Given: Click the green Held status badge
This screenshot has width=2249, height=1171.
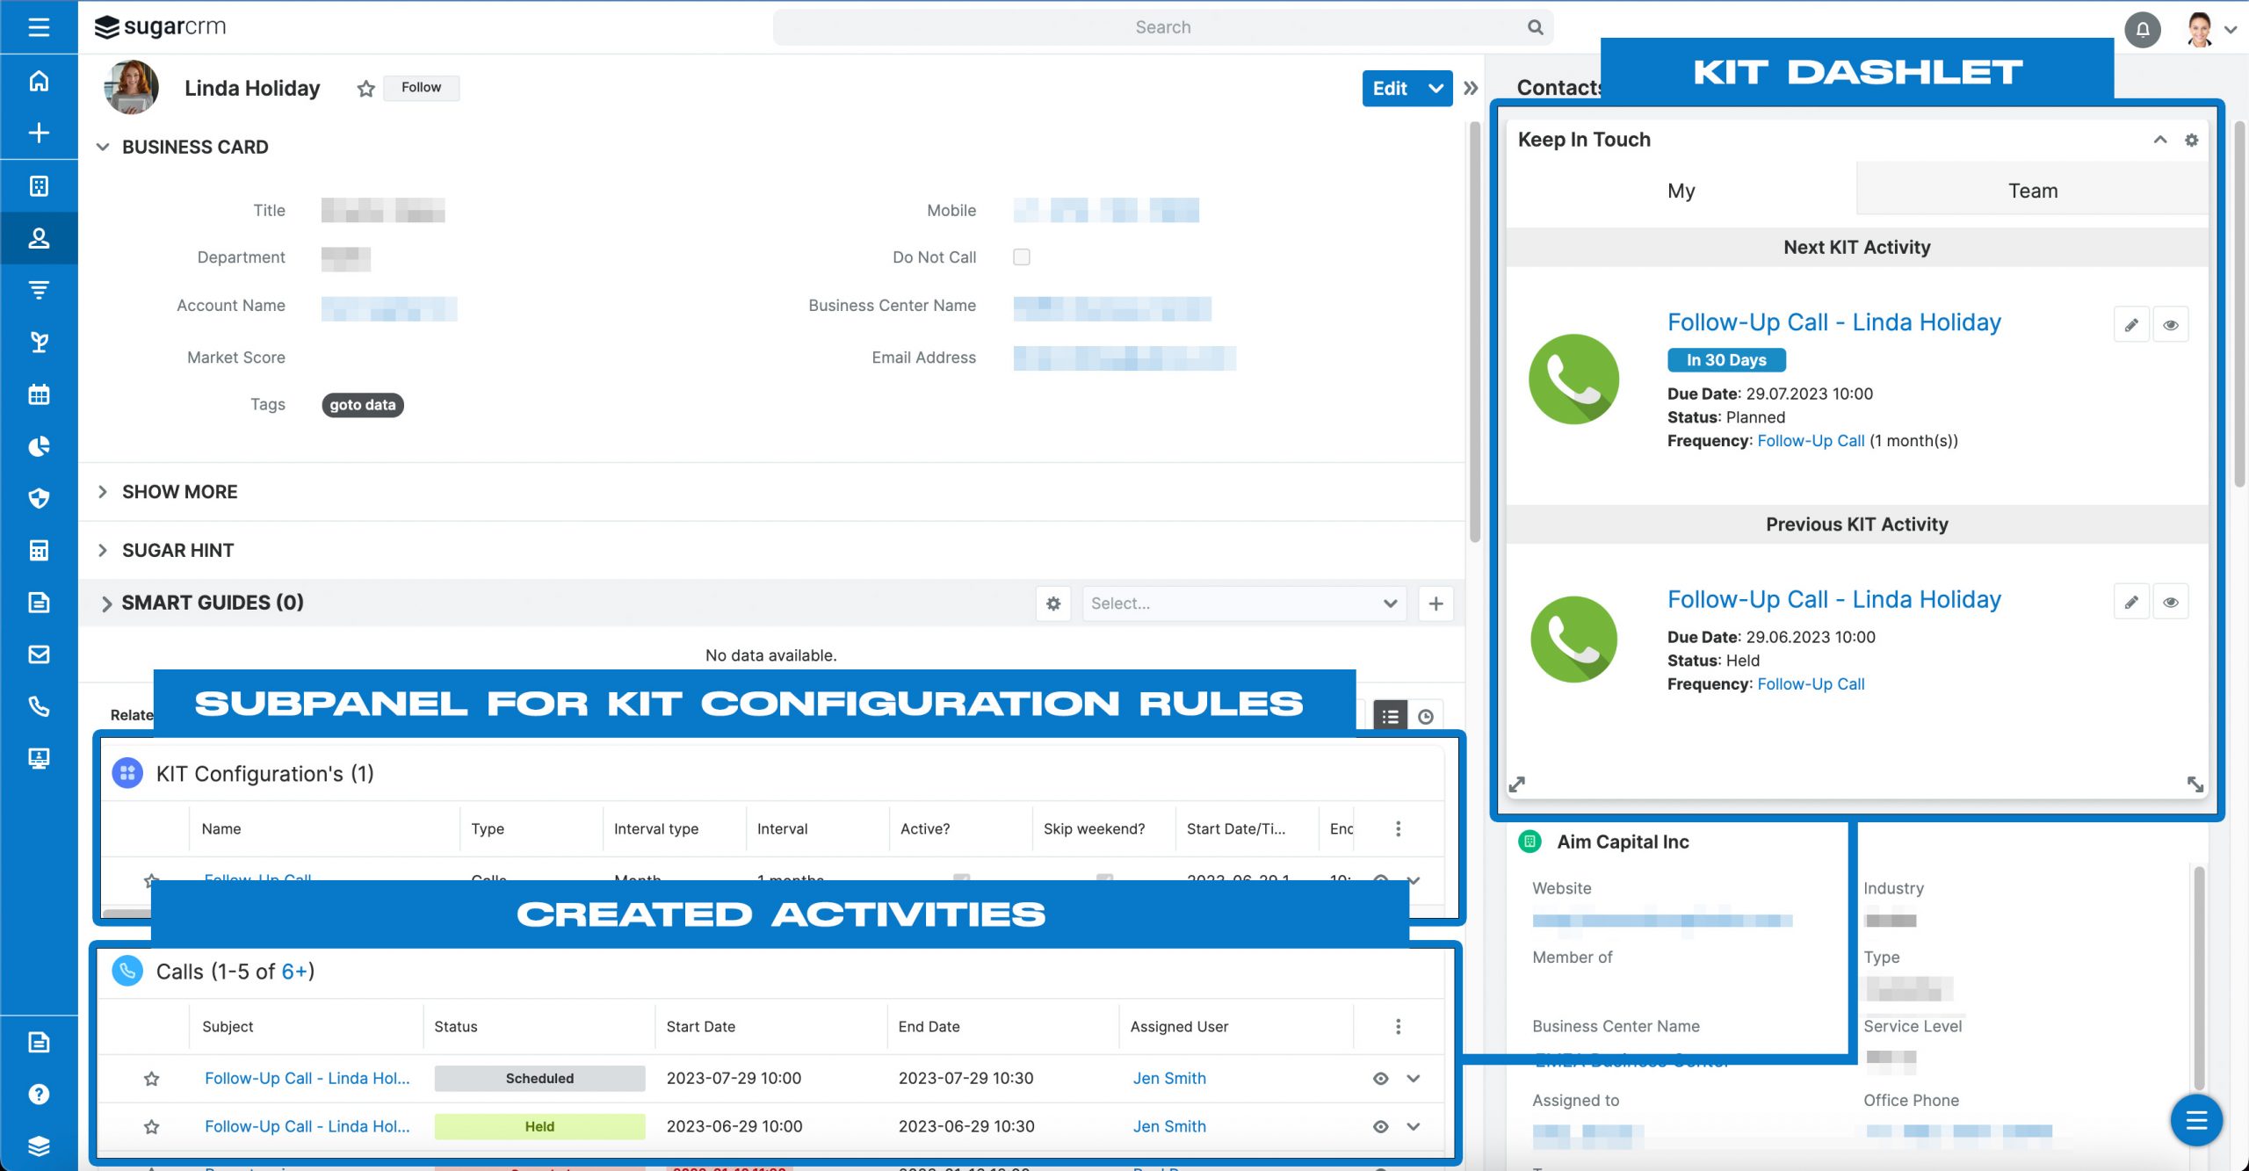Looking at the screenshot, I should click(x=539, y=1127).
